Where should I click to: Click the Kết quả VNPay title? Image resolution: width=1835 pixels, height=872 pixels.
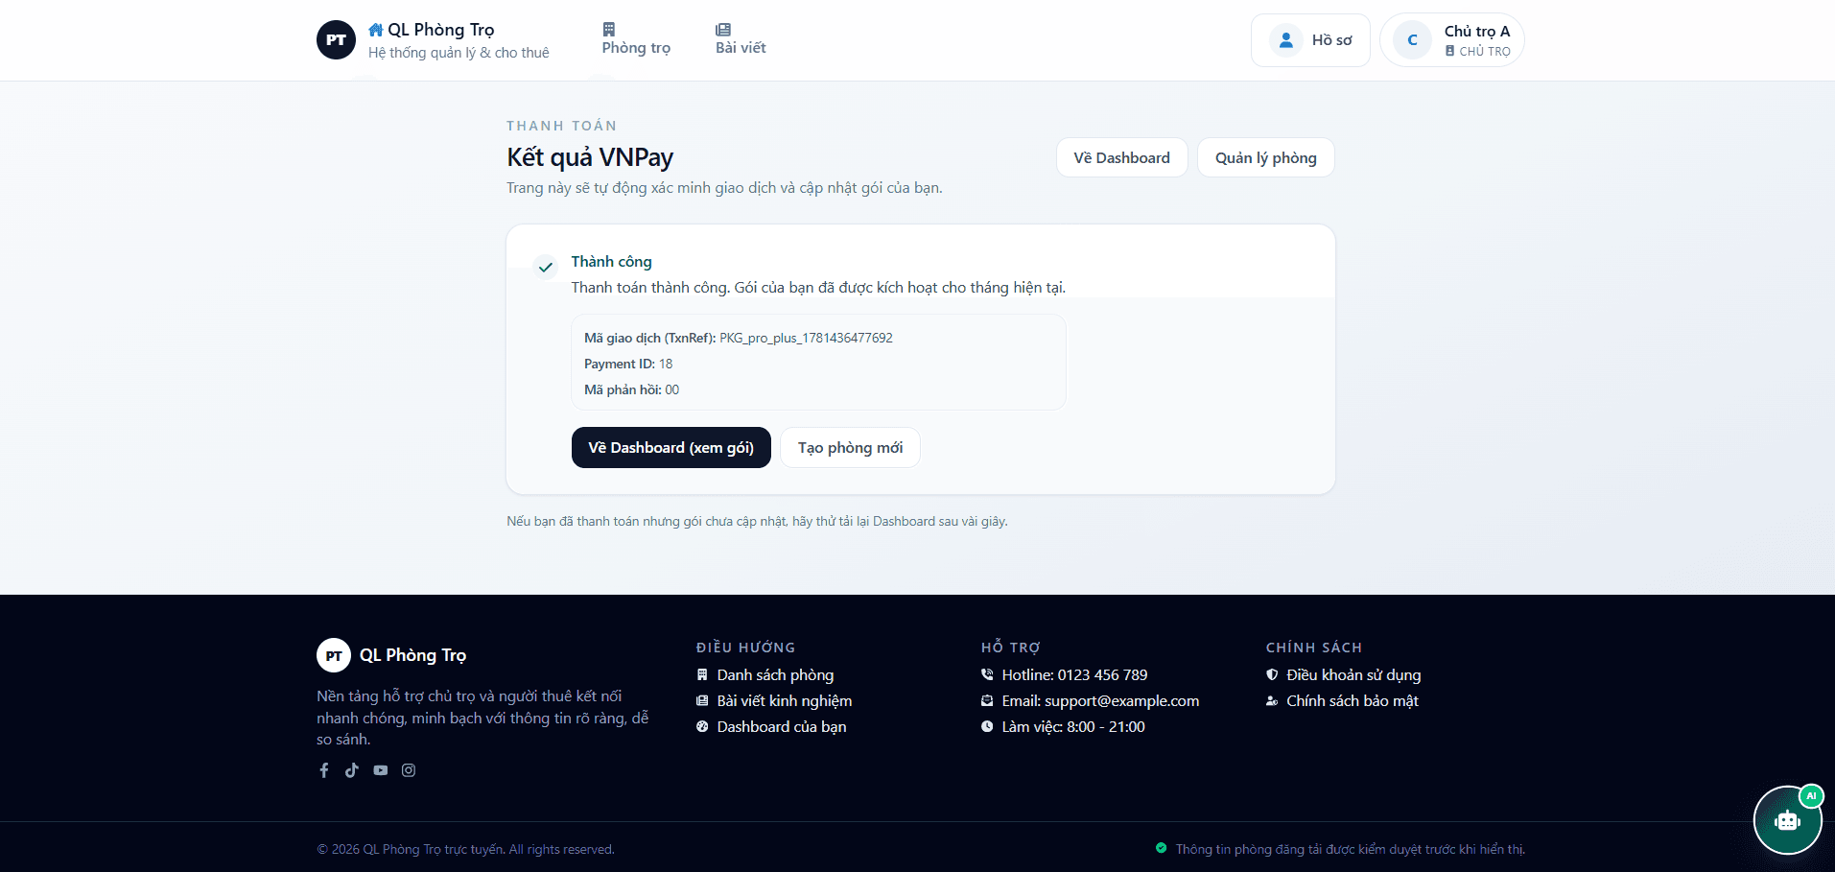point(590,157)
